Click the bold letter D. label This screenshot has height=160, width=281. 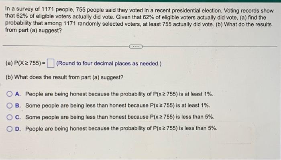coord(18,129)
